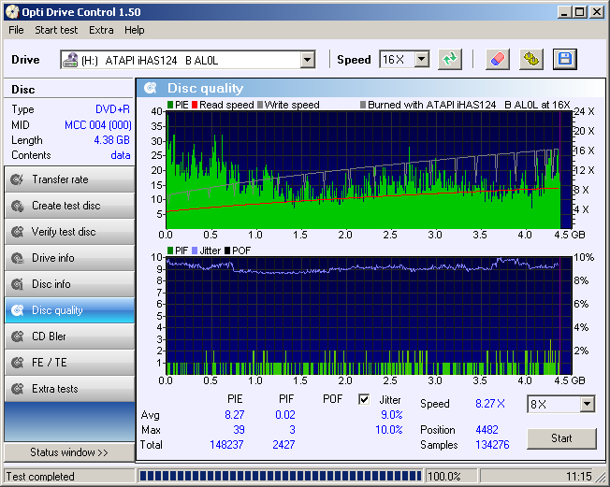Click the PIE Max value 39

coord(239,430)
